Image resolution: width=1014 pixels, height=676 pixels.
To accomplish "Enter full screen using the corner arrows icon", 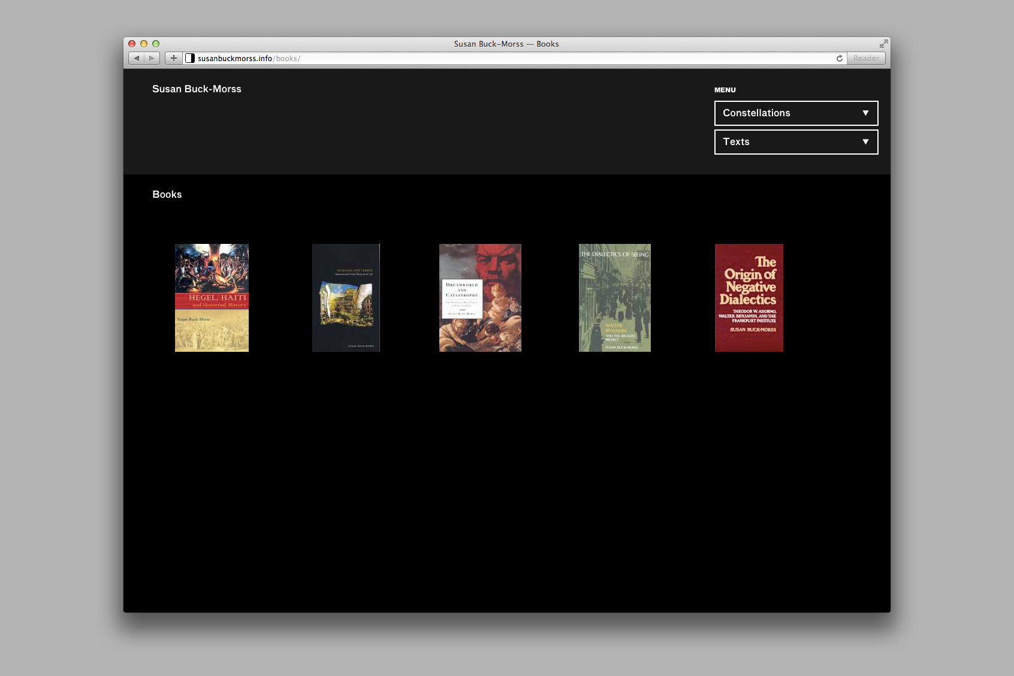I will tap(883, 44).
